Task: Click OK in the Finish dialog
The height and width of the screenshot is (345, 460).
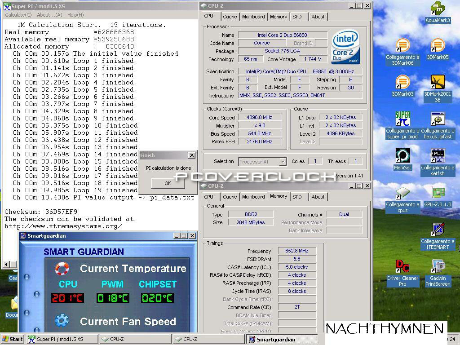Action: [168, 183]
